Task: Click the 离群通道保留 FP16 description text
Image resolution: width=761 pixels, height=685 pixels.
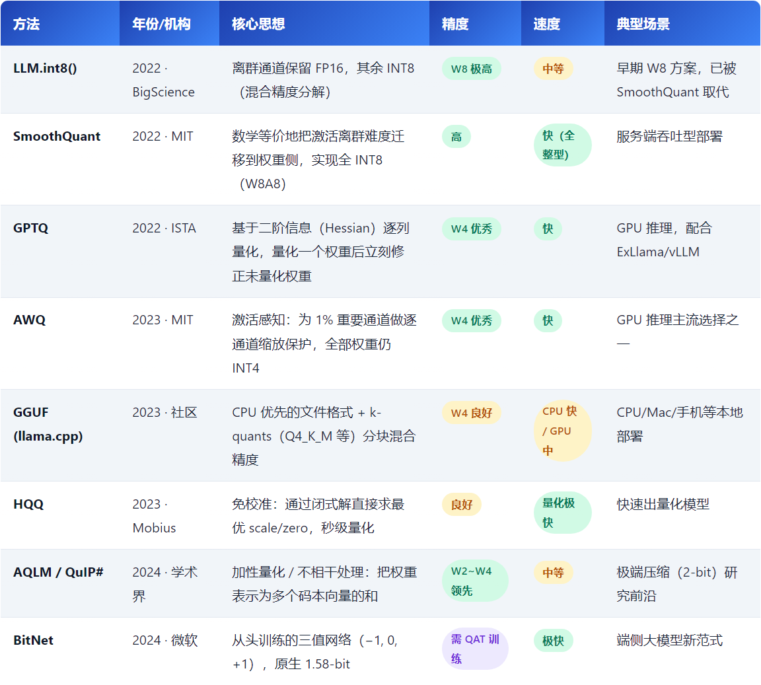Action: click(323, 80)
